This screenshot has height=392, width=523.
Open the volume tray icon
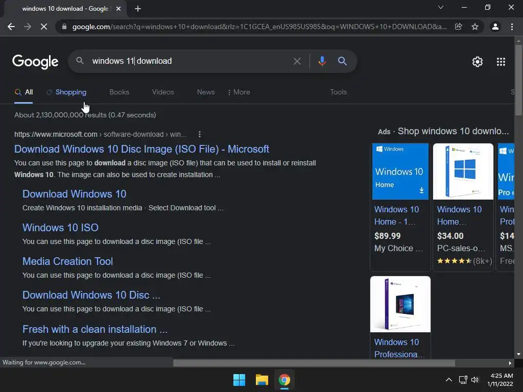click(475, 380)
